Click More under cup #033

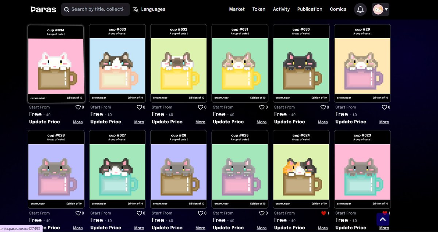point(139,122)
